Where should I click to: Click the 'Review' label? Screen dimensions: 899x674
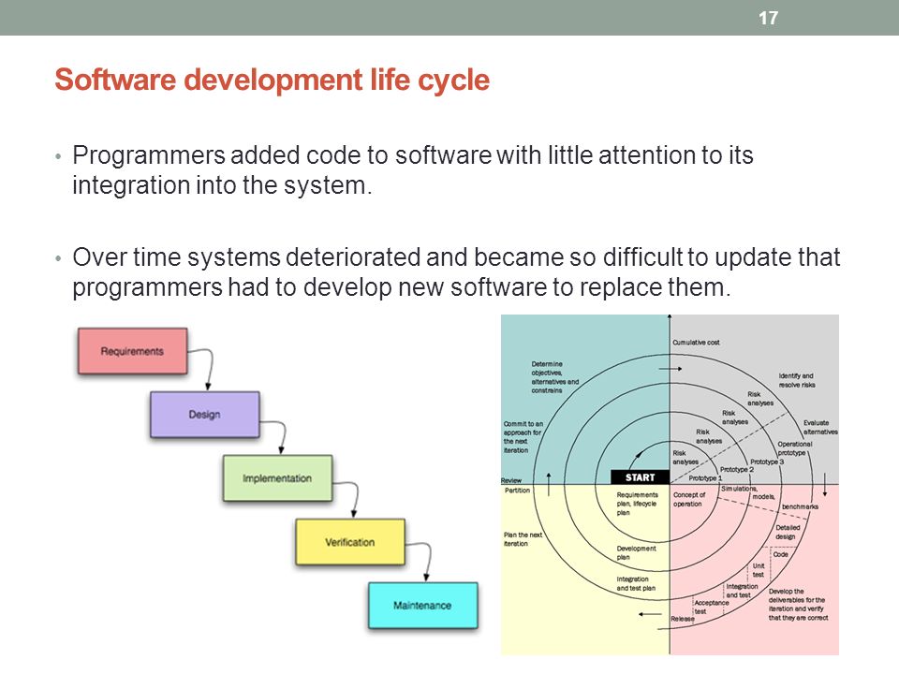pos(511,480)
